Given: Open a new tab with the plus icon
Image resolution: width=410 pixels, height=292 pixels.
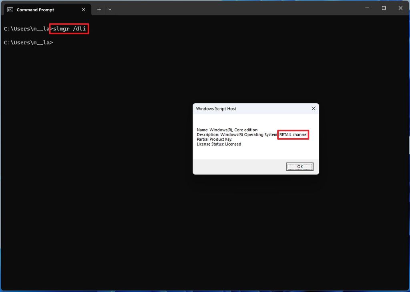Looking at the screenshot, I should point(99,10).
